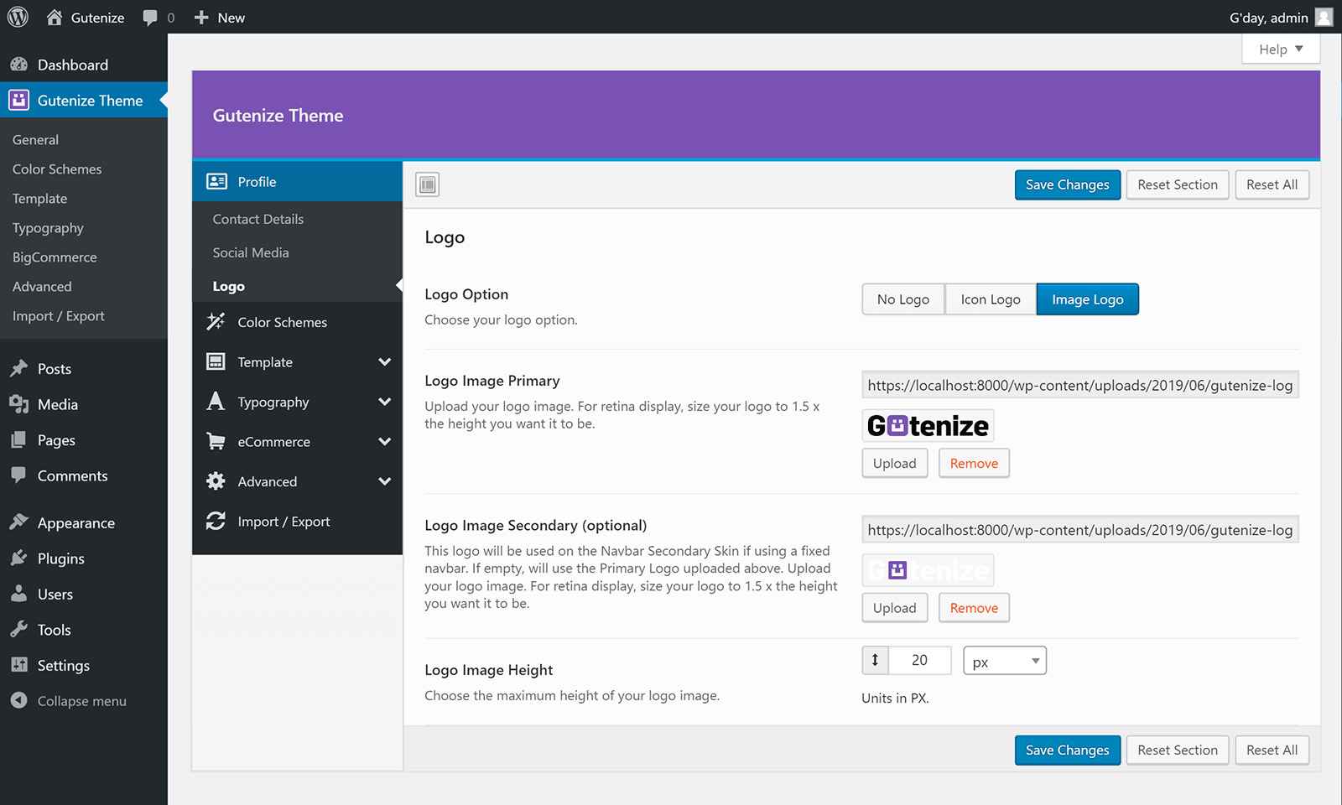
Task: Open the comments bubble icon in admin bar
Action: 150,18
